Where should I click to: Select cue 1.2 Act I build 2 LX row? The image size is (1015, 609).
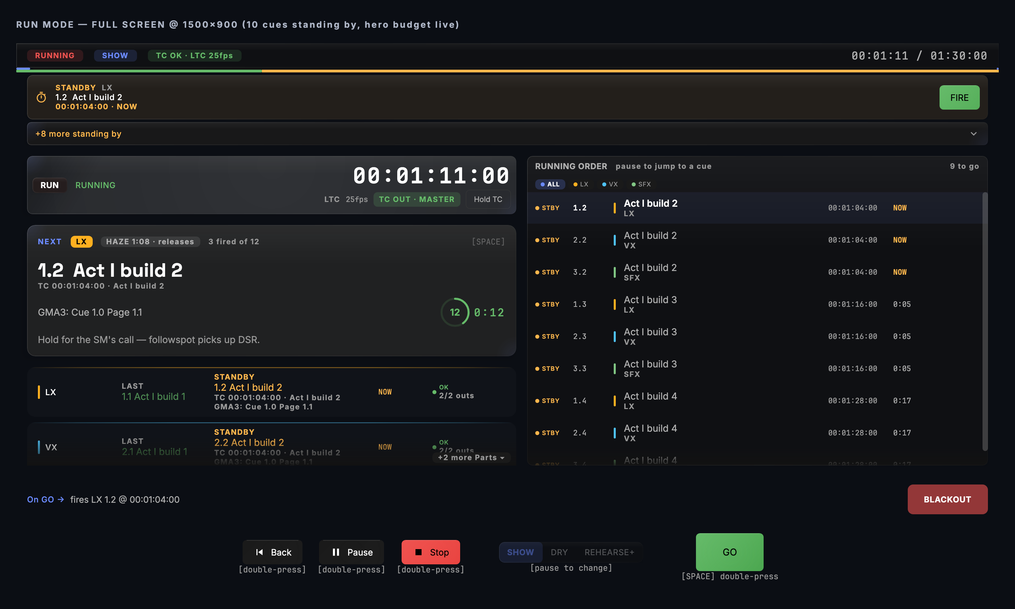pos(755,208)
